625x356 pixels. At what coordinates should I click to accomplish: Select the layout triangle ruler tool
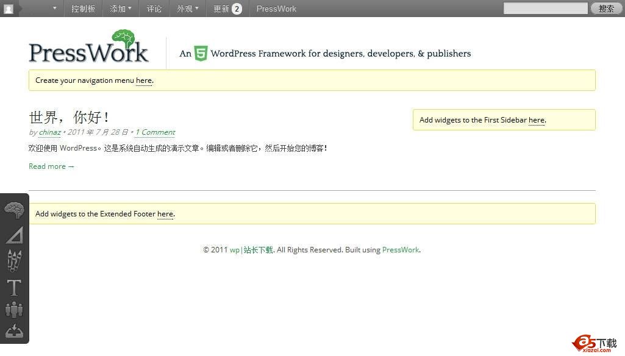[x=15, y=235]
